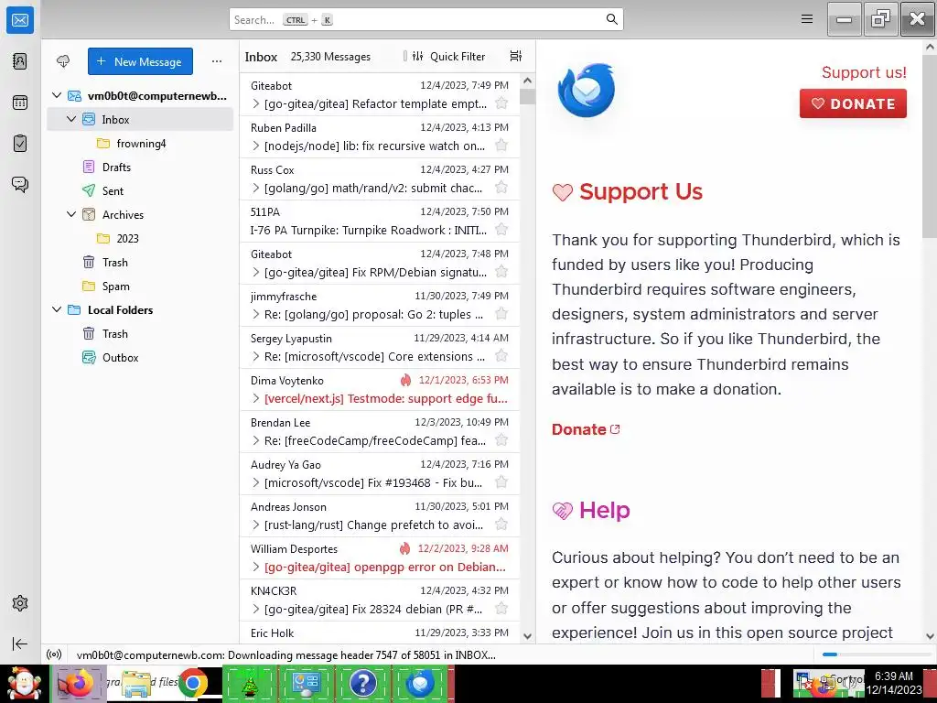
Task: Expand the Dima Voytenko vercel thread
Action: [256, 399]
